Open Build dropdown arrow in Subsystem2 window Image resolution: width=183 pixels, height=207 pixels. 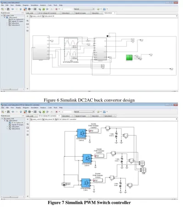tap(107, 9)
